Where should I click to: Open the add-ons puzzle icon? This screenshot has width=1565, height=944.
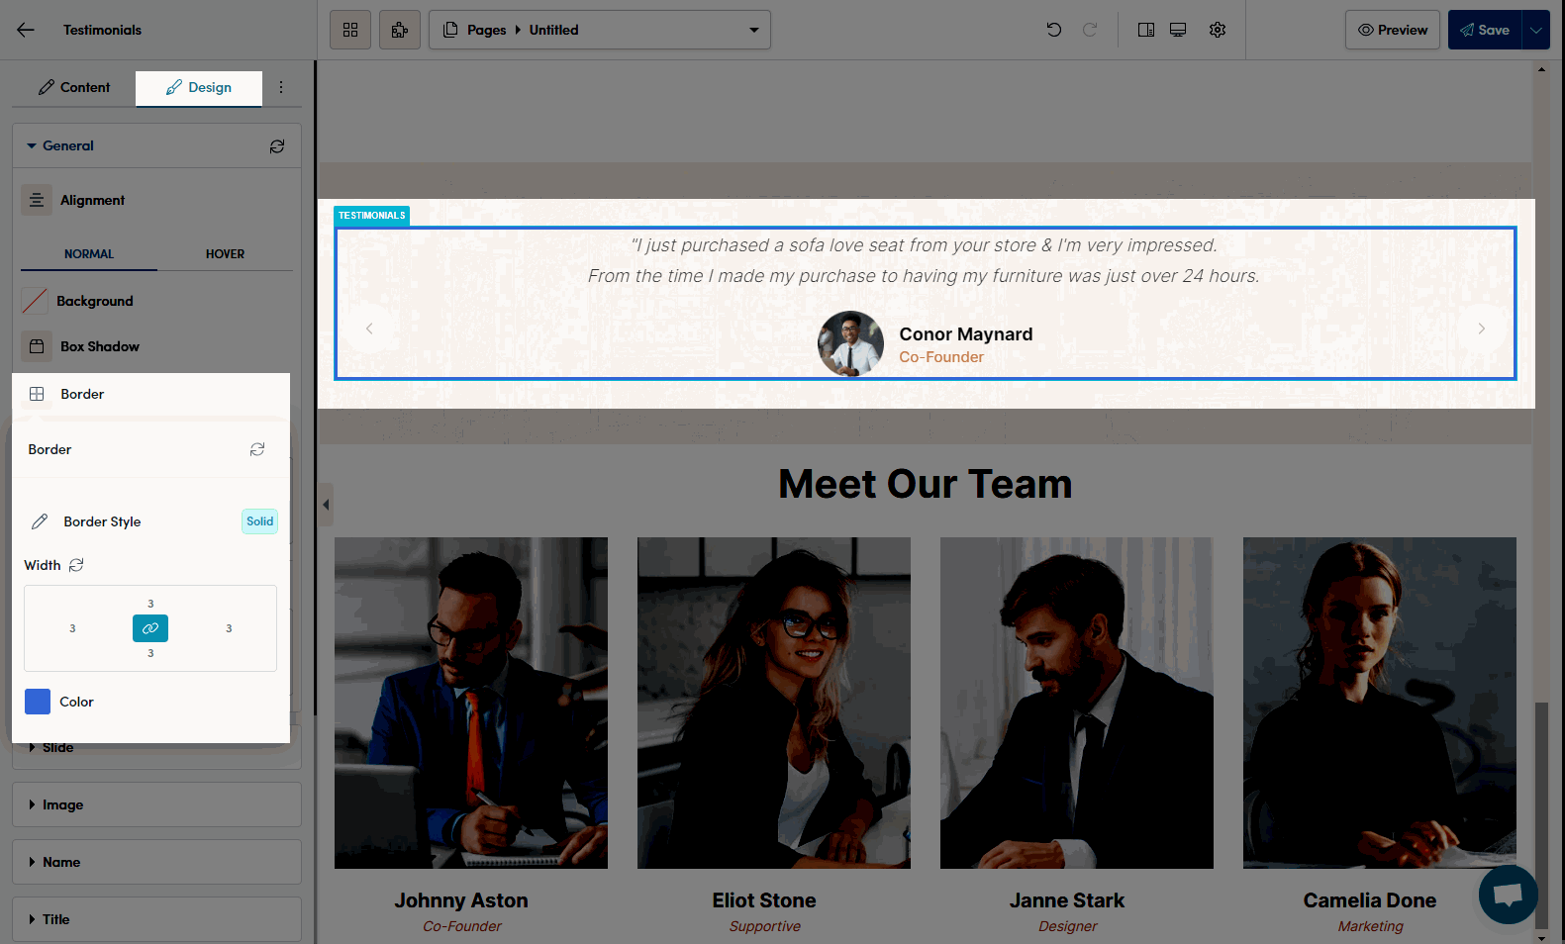400,30
